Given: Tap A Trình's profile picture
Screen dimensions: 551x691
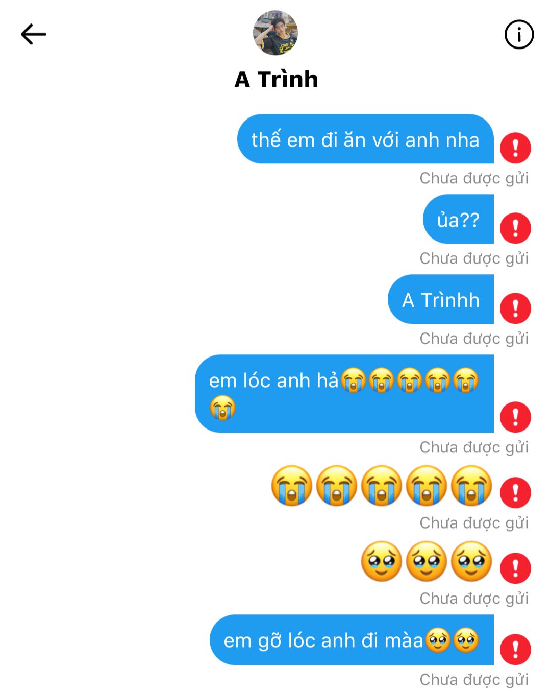Looking at the screenshot, I should tap(275, 33).
